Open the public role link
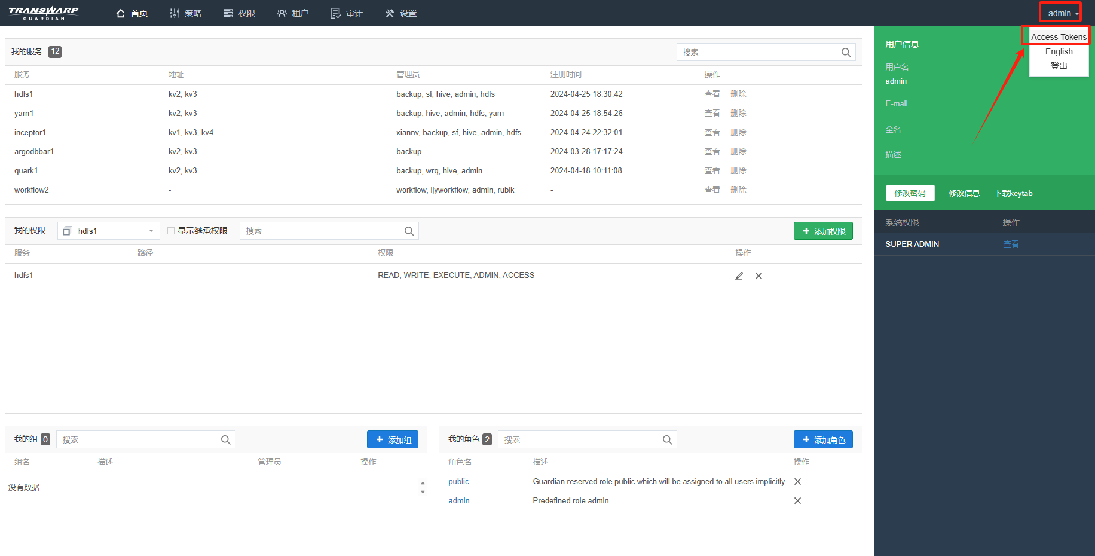 [458, 481]
